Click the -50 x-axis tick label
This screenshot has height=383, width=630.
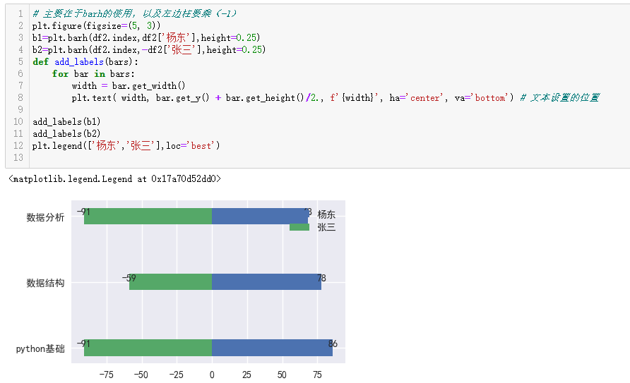pos(141,375)
